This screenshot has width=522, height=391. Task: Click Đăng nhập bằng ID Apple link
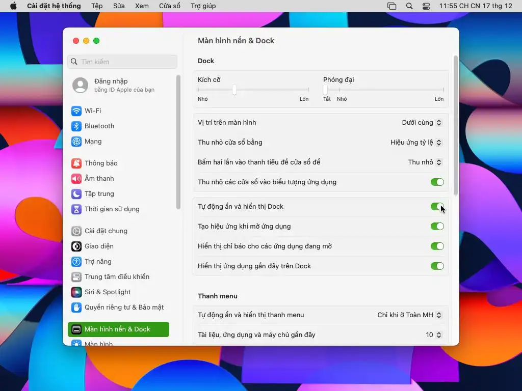pyautogui.click(x=124, y=85)
